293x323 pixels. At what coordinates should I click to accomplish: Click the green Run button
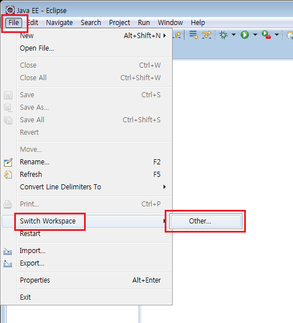pyautogui.click(x=245, y=35)
